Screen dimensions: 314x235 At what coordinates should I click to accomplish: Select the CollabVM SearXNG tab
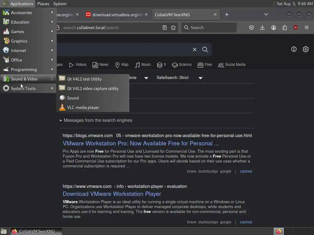pyautogui.click(x=186, y=15)
